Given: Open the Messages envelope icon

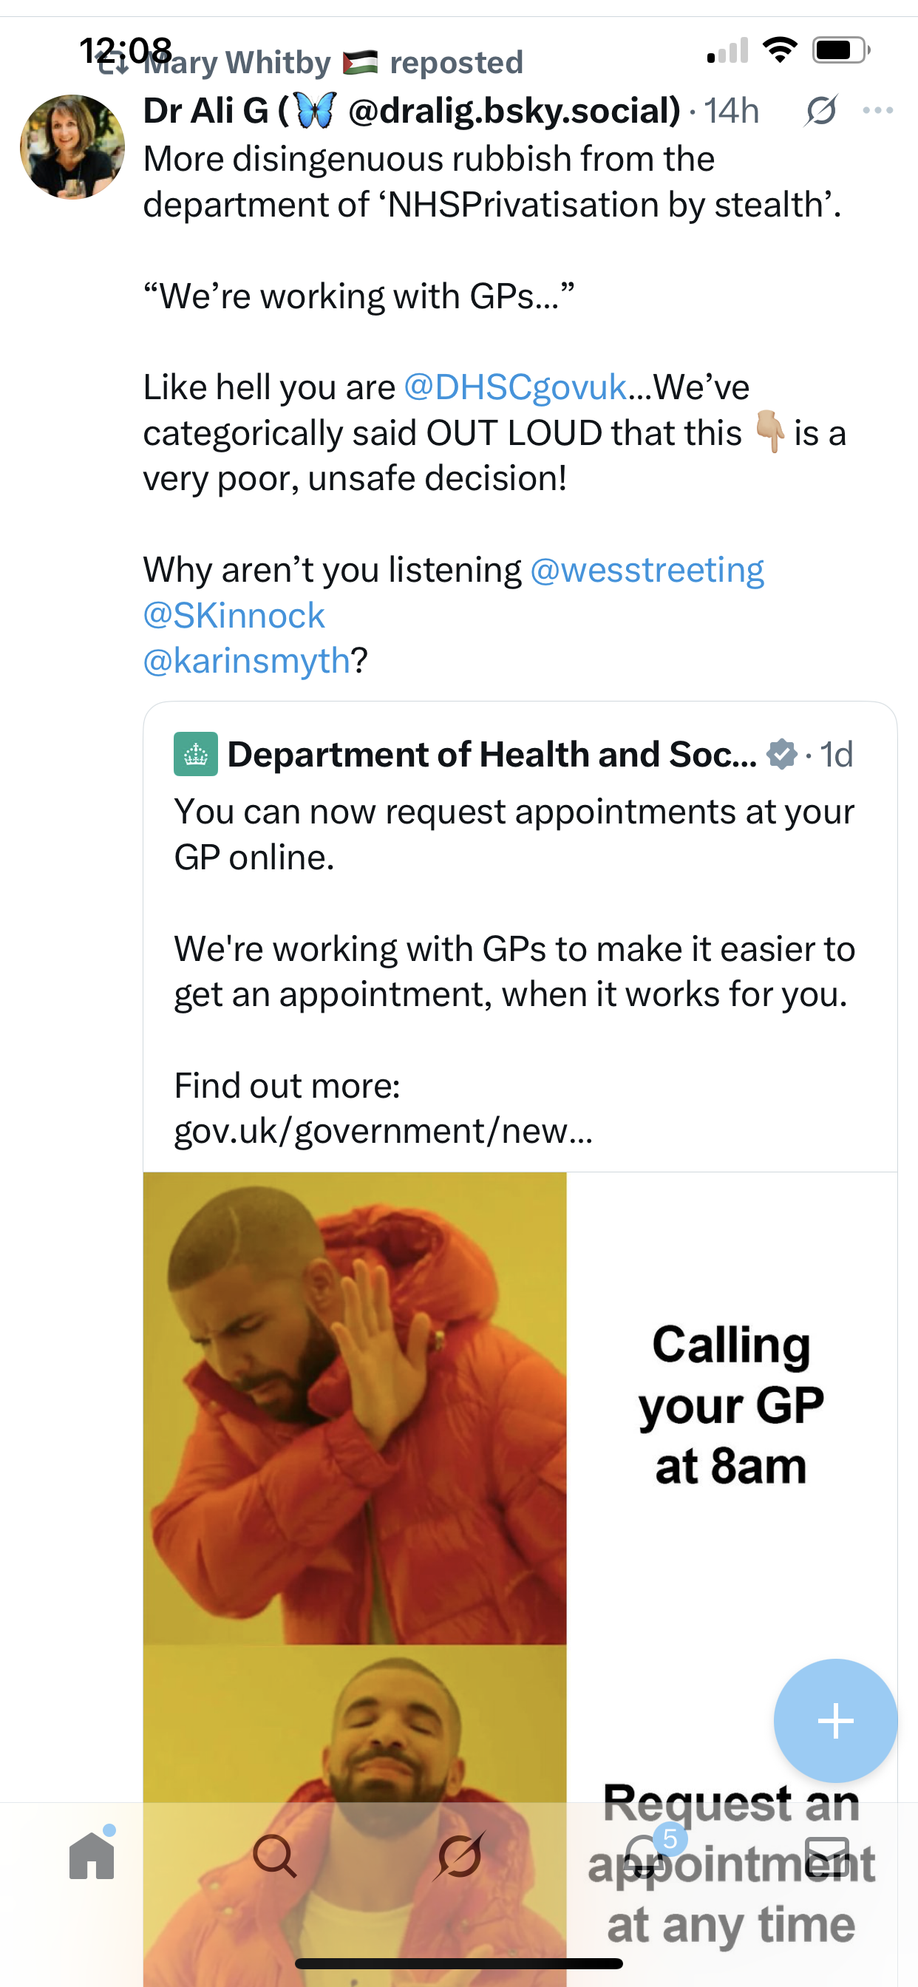Looking at the screenshot, I should [827, 1856].
